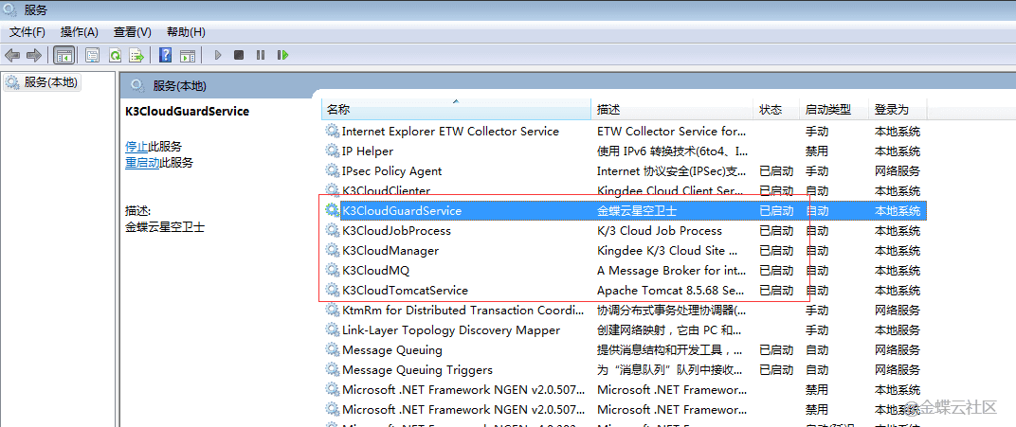Click the Restart Service green icon

click(x=282, y=55)
